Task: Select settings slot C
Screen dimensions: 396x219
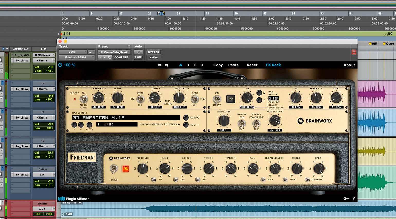Action: (195, 65)
